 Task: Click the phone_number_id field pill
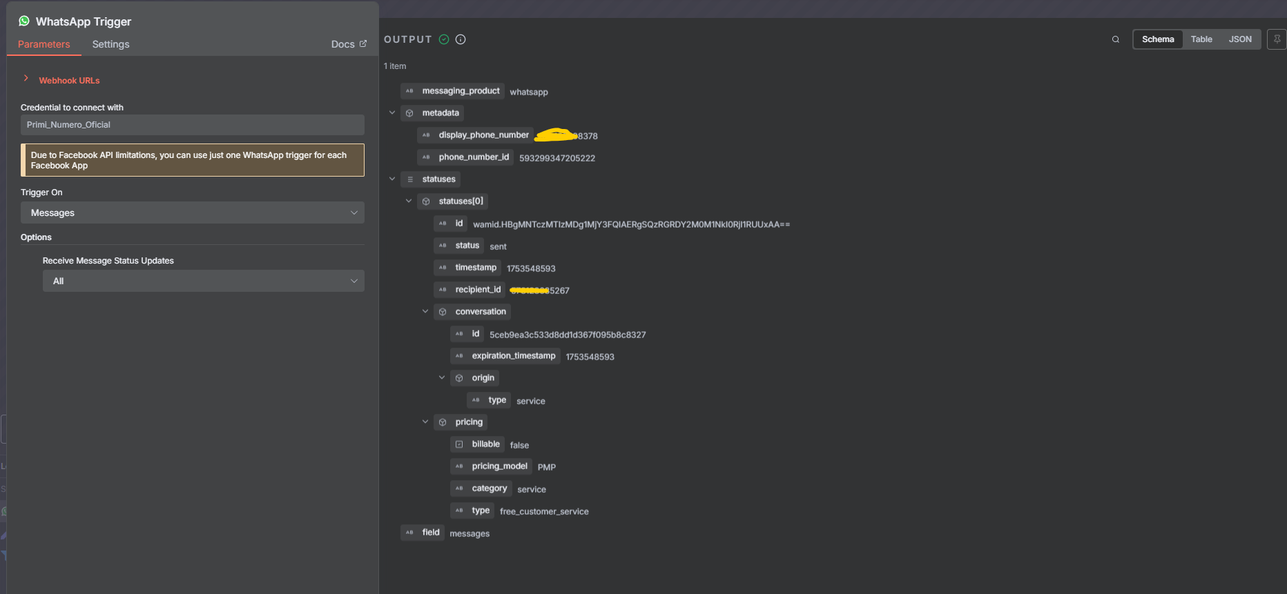(465, 157)
